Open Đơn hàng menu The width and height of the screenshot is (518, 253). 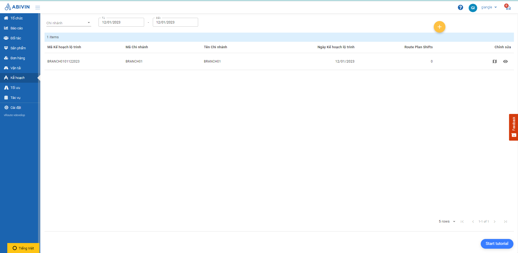coord(19,58)
